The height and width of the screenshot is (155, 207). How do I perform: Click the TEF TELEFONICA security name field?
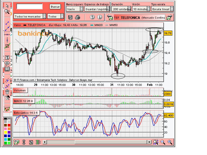[x=139, y=17]
